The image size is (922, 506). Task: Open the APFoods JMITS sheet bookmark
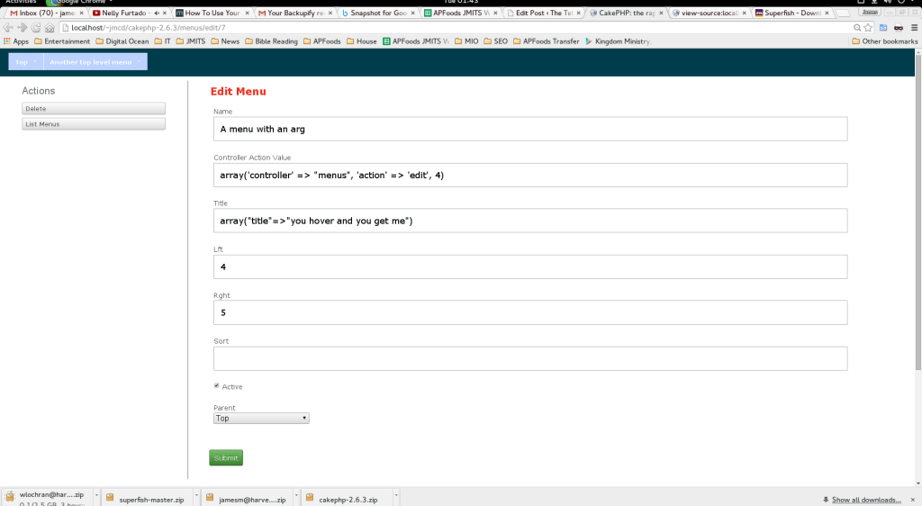click(x=416, y=41)
